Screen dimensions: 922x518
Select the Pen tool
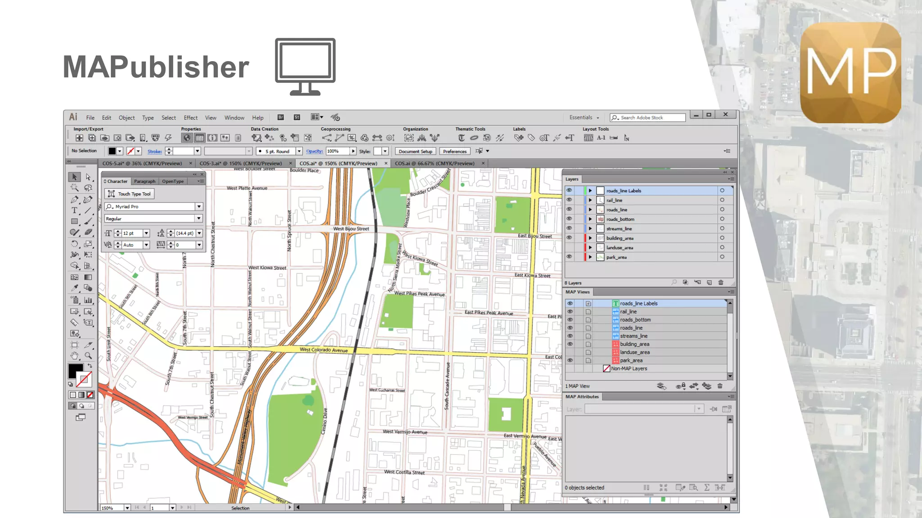click(x=74, y=199)
